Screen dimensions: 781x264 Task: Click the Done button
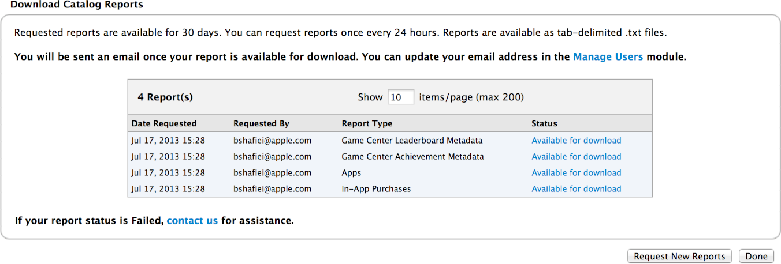click(756, 257)
